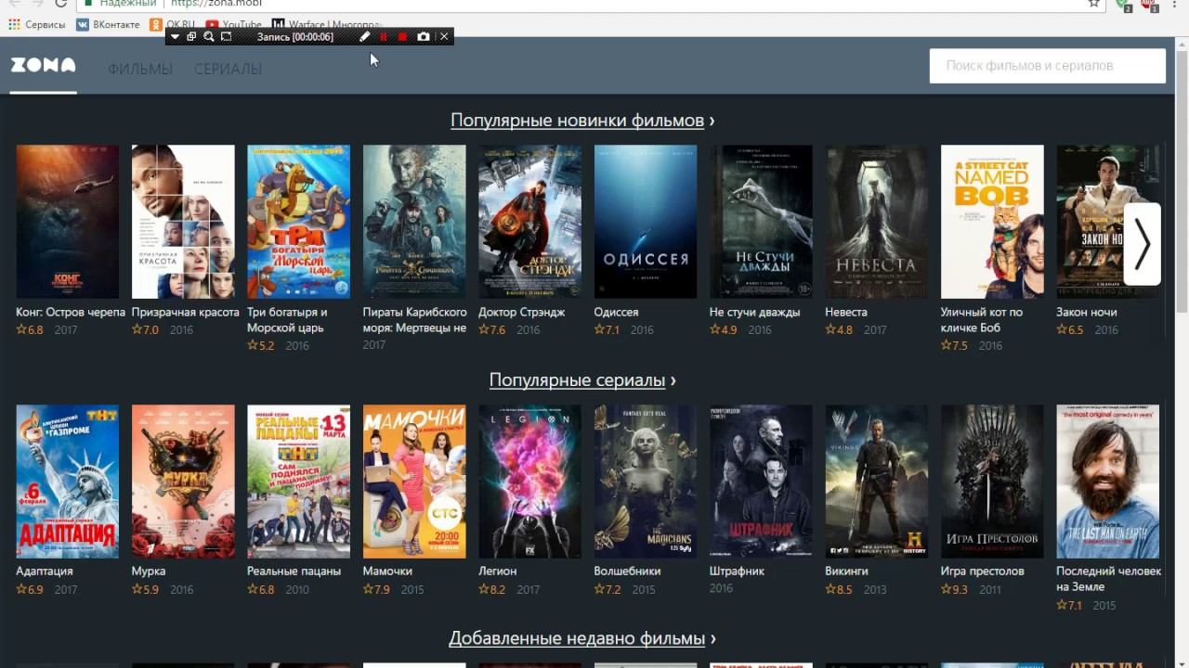Open the Реальные пацаны series poster
1189x668 pixels.
coord(298,482)
